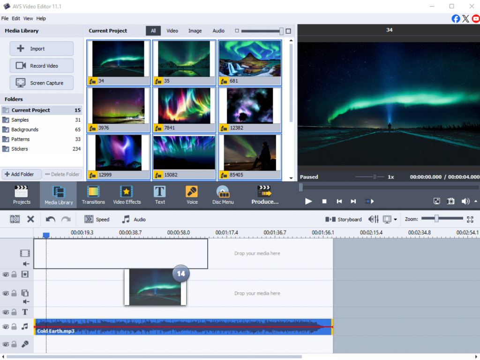Screen dimensions: 480x360
Task: Expand the preview display mode dropdown arrow
Action: pyautogui.click(x=396, y=220)
